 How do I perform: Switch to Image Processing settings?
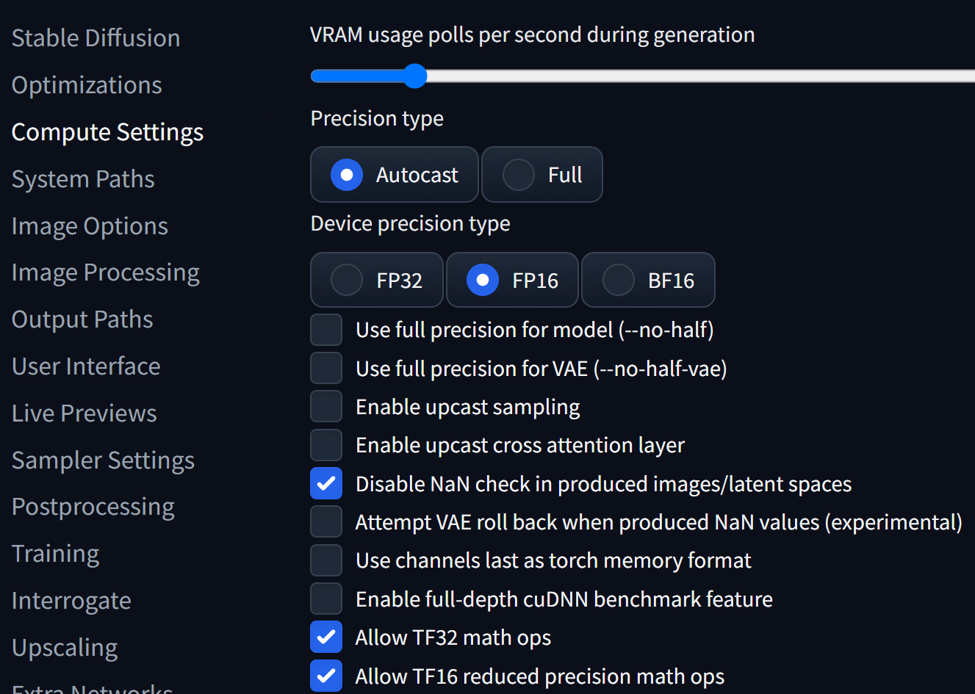(x=105, y=272)
